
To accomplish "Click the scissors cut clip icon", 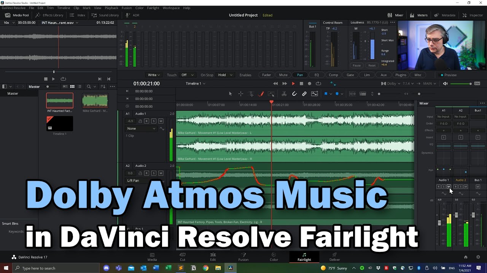I will [x=284, y=94].
